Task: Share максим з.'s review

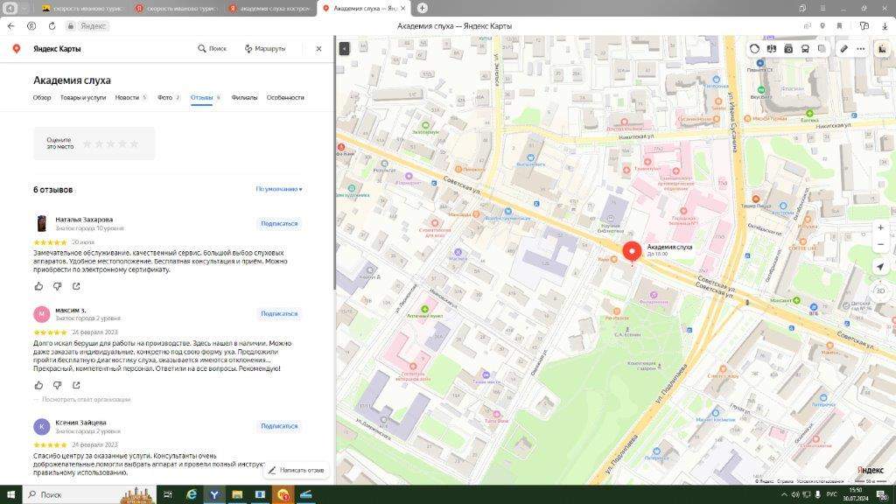Action: (76, 384)
